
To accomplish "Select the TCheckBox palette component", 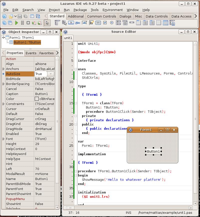I will tap(105, 23).
